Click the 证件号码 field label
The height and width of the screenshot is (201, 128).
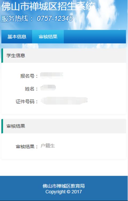[27, 101]
